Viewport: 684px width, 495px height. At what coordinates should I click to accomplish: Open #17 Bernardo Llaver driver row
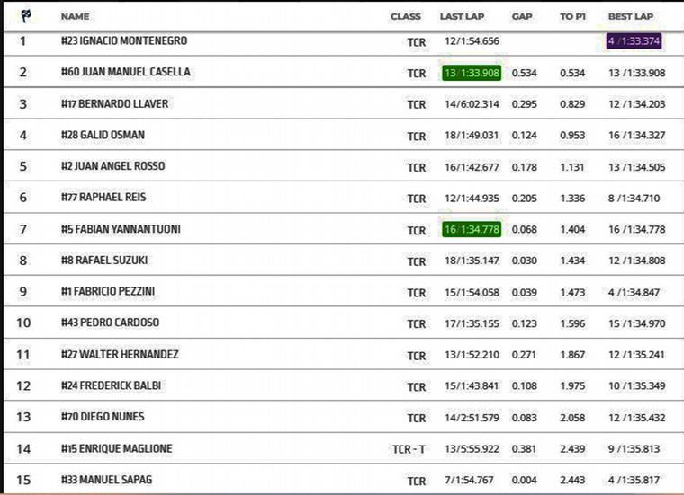click(114, 103)
